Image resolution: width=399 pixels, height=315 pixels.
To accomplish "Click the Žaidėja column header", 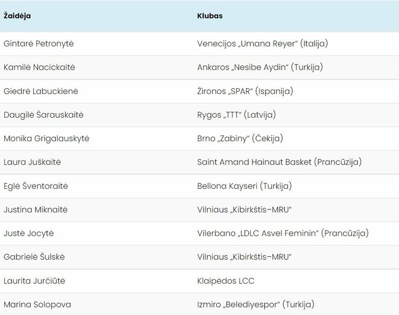I will pos(17,16).
